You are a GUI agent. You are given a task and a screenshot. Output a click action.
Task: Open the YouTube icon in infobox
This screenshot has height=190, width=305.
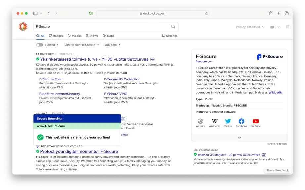256,121
